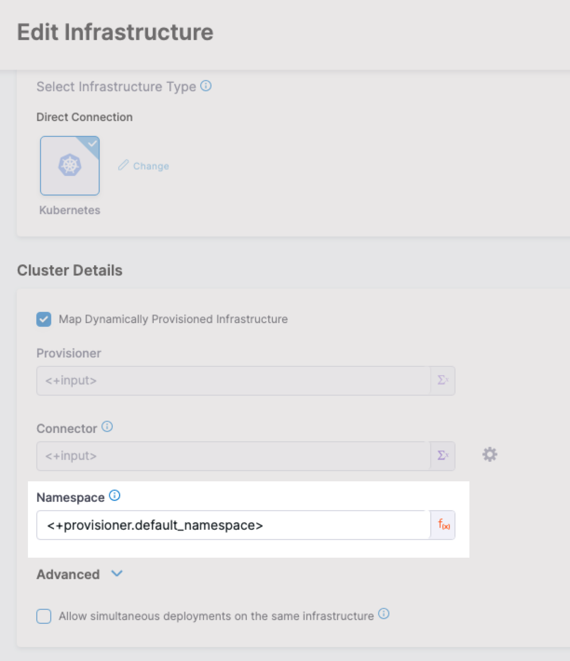Click the Advanced section label
Screen dimensions: 570x661
68,574
